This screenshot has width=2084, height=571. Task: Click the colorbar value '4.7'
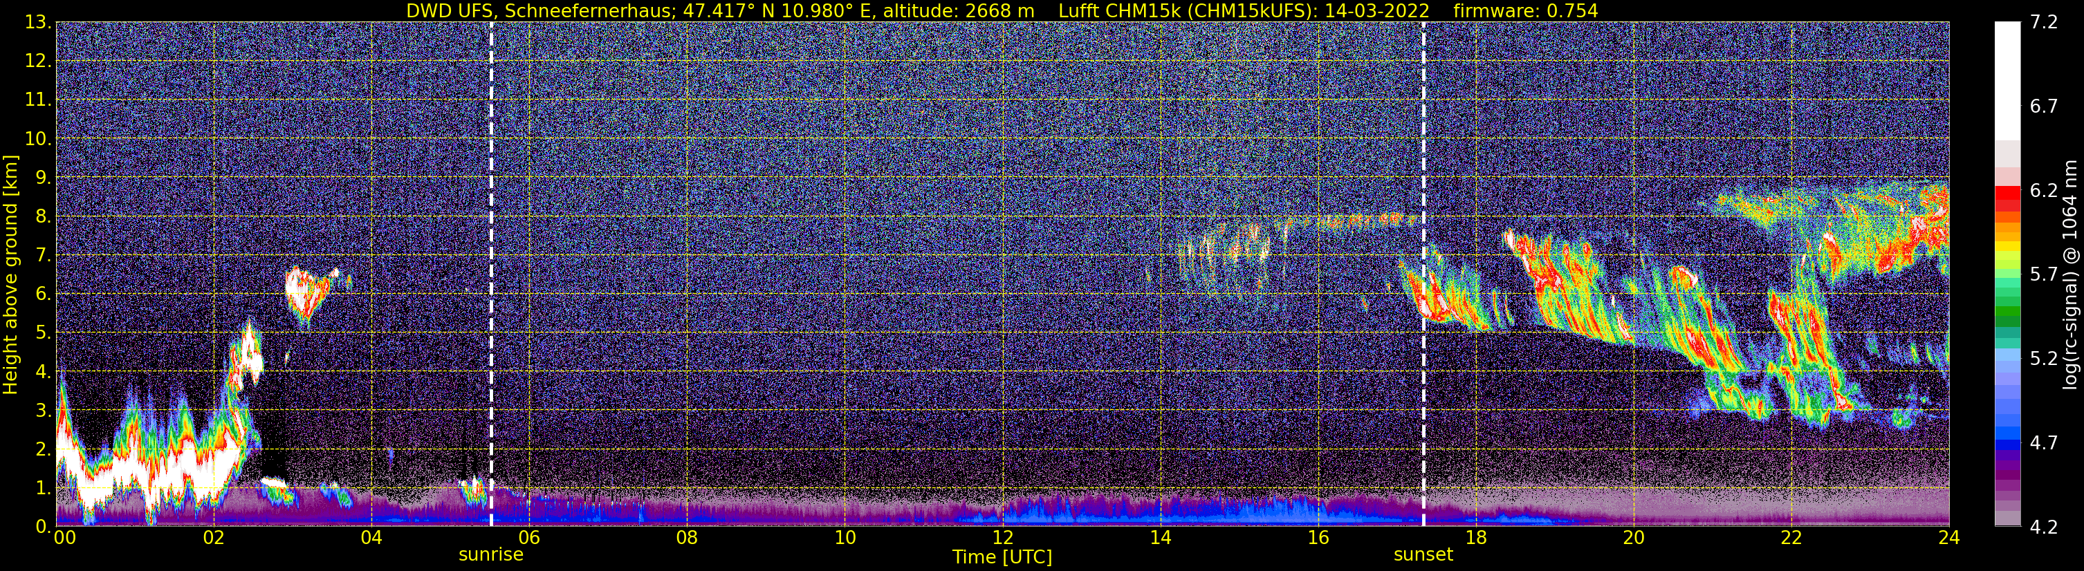2044,443
